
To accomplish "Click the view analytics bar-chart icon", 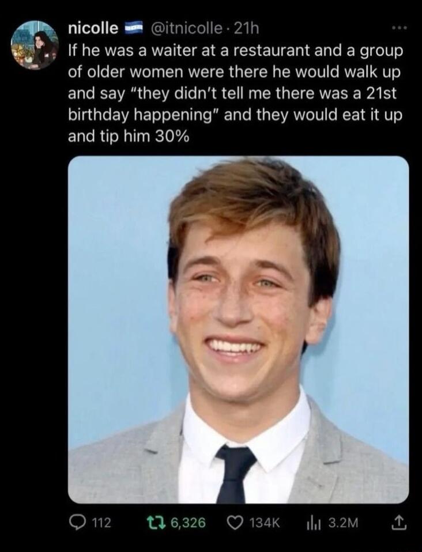I will [315, 523].
